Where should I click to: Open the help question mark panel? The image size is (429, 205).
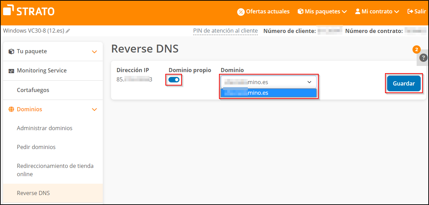423,58
